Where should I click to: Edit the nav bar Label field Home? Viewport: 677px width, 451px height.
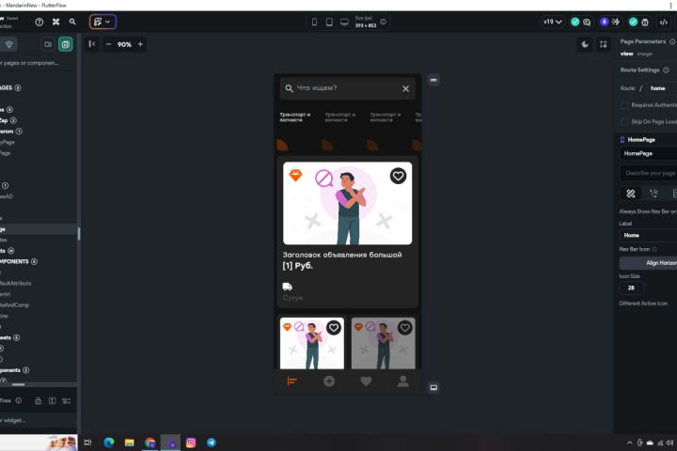pos(648,235)
